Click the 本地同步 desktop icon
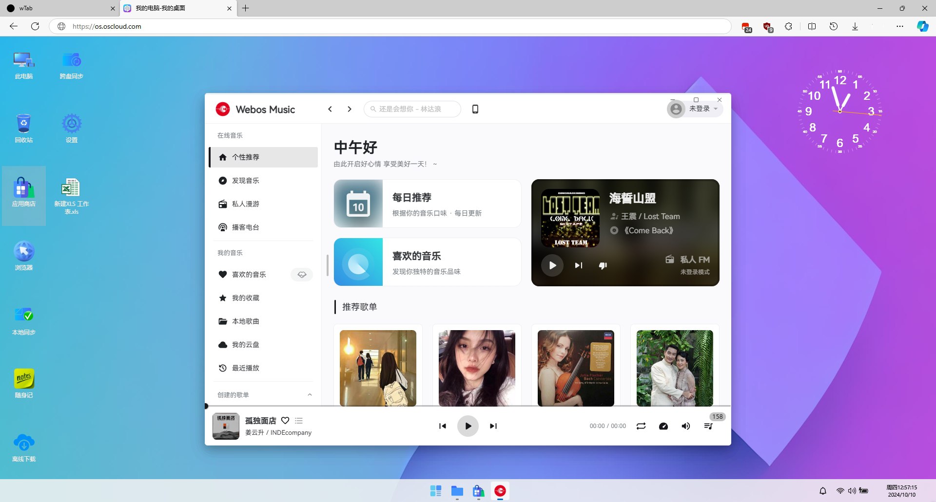 (24, 321)
